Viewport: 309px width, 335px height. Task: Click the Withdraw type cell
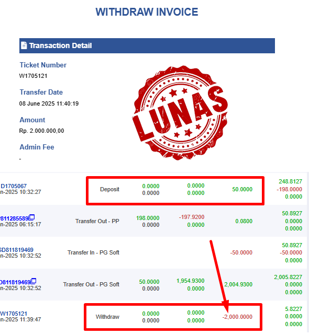[x=107, y=317]
